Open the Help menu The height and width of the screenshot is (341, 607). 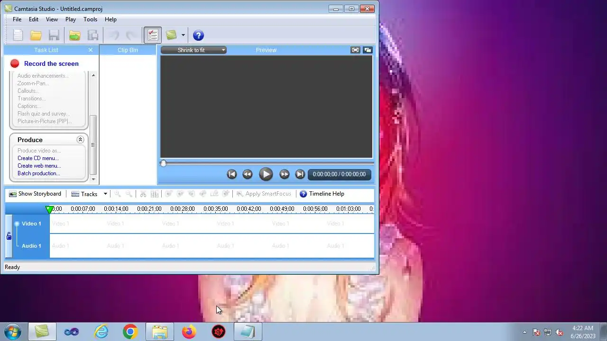[110, 19]
